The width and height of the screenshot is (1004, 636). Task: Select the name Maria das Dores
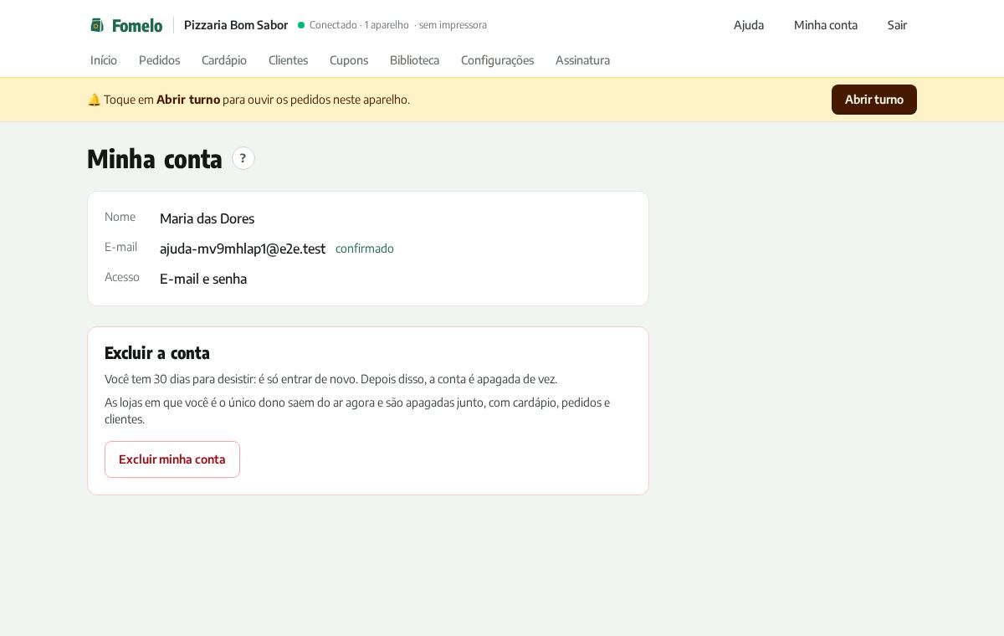coord(207,218)
